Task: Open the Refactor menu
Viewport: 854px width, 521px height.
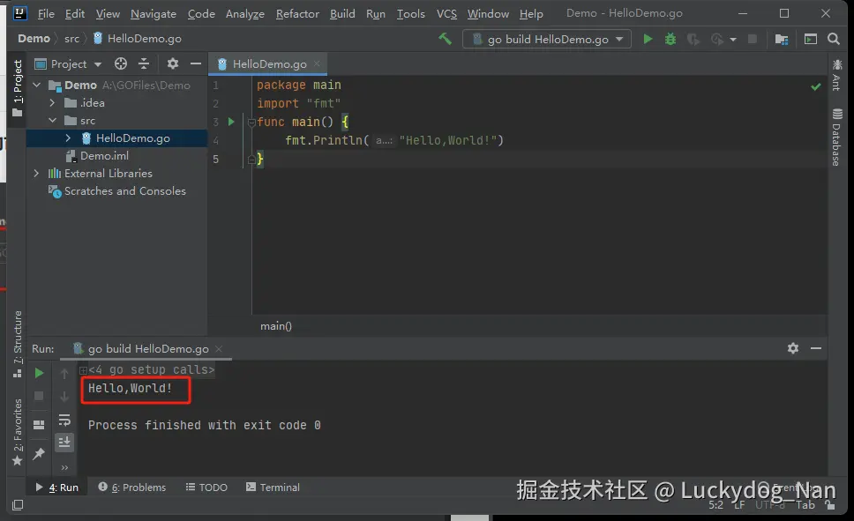Action: (297, 13)
